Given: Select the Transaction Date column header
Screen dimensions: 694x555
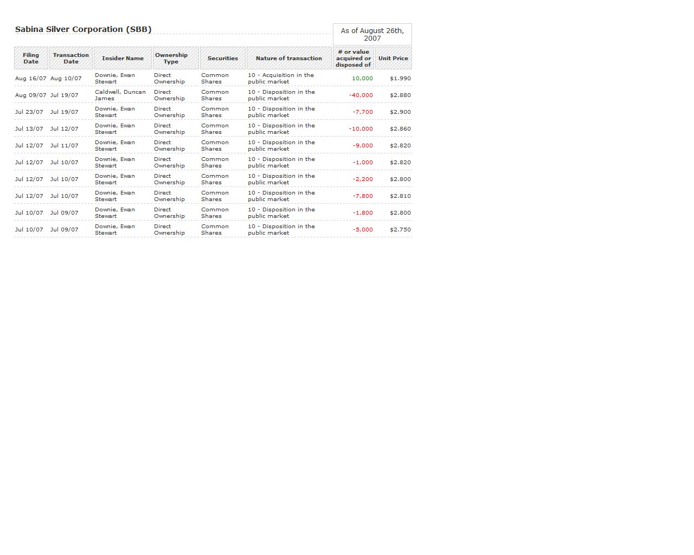Looking at the screenshot, I should tap(71, 58).
